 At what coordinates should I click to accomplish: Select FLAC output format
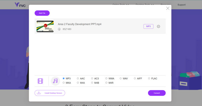click(x=149, y=78)
